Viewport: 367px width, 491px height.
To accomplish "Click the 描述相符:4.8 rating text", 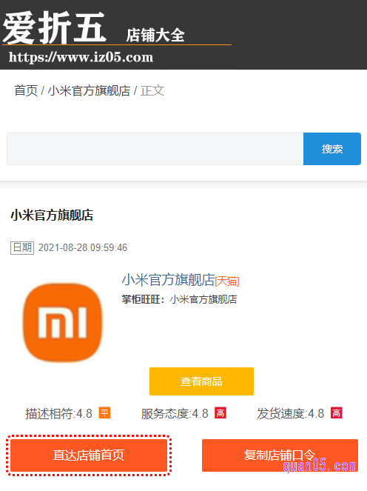I will (x=58, y=414).
